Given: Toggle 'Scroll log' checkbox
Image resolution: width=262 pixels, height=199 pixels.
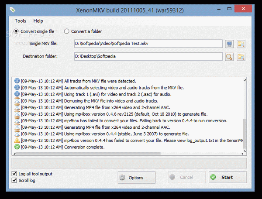Looking at the screenshot, I should 14,181.
